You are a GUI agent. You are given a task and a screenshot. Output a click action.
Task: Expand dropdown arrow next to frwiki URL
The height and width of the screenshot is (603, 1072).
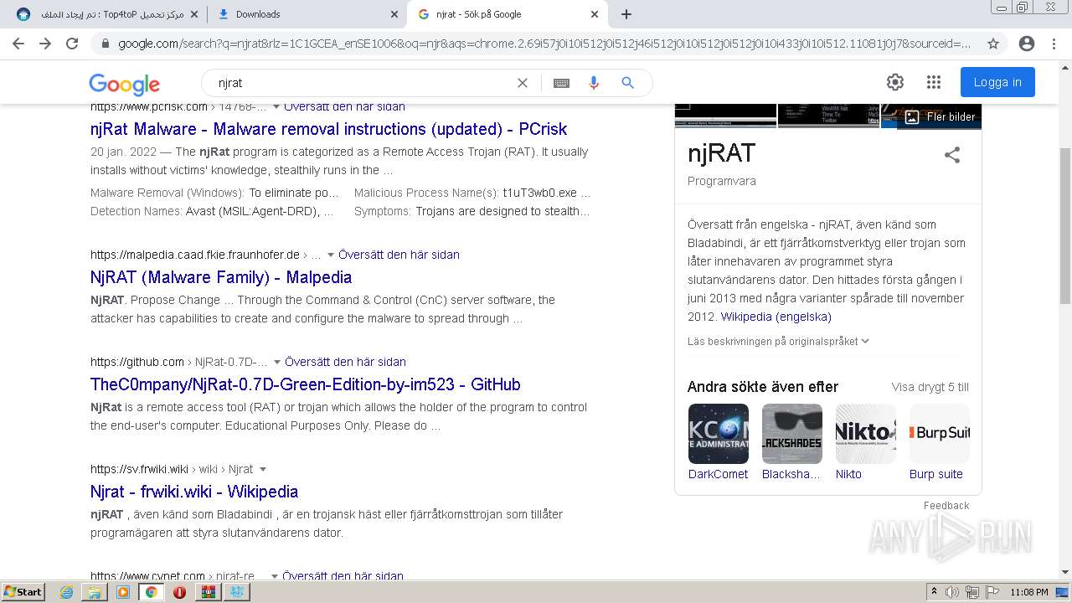[263, 469]
